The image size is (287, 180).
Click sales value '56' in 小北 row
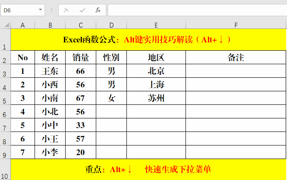point(80,111)
